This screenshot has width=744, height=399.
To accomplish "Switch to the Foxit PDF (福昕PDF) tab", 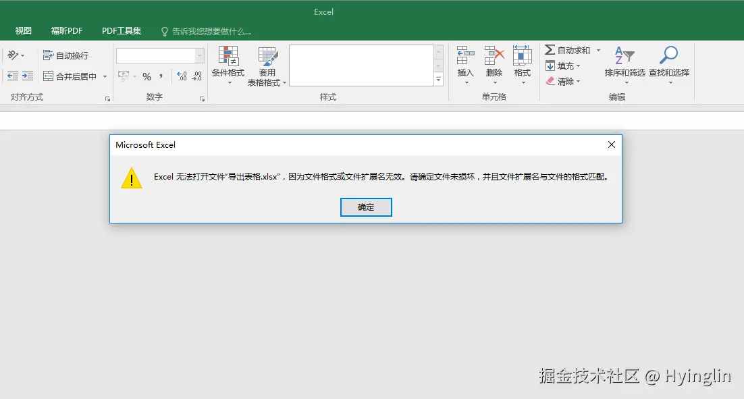I will [x=67, y=31].
